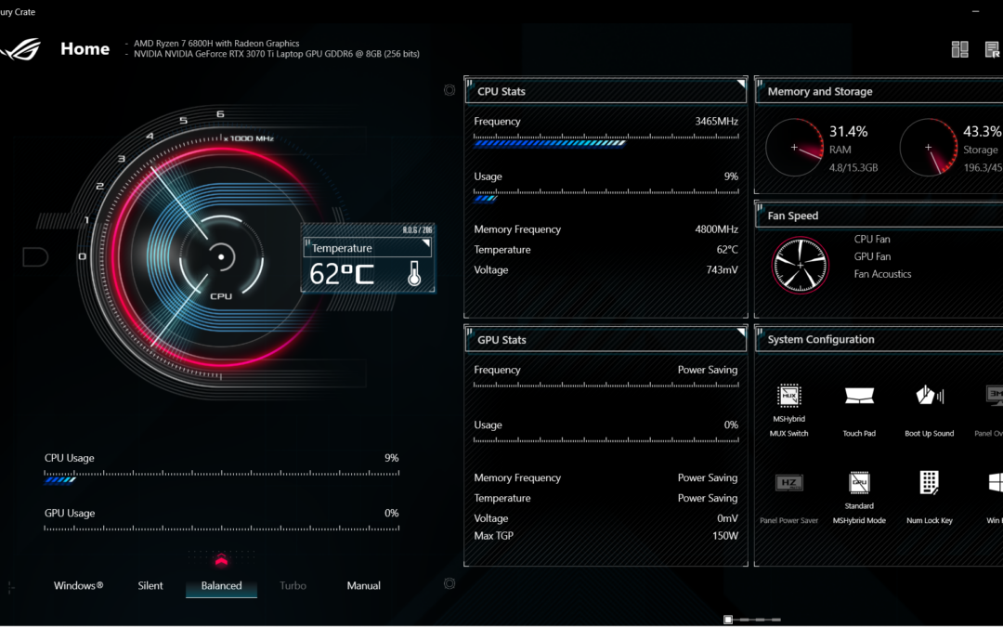The width and height of the screenshot is (1003, 627).
Task: Toggle the Touch Pad setting icon
Action: 859,396
